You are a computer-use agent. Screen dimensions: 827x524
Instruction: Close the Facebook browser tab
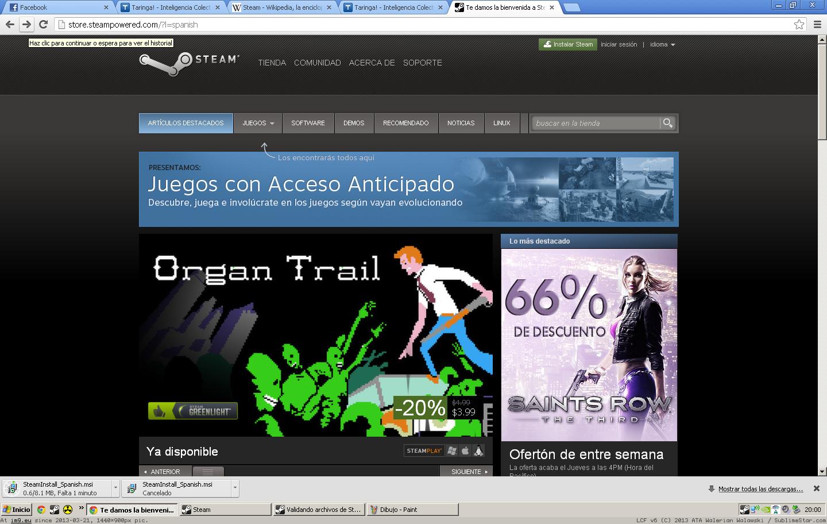pos(106,7)
